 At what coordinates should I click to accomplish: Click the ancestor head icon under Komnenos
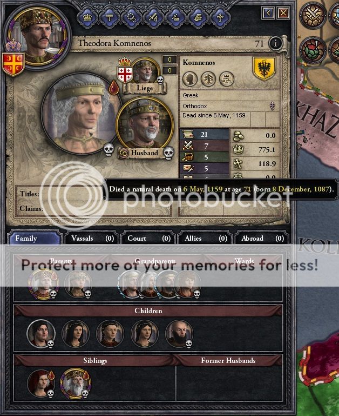coord(190,79)
